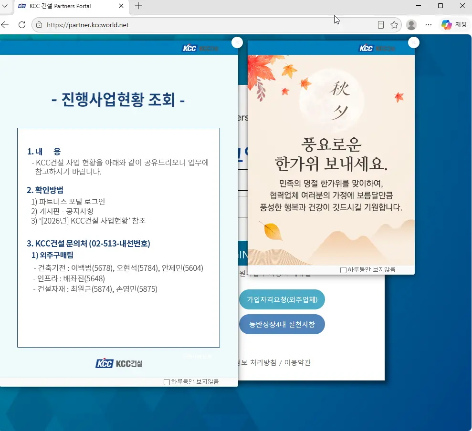The image size is (472, 431).
Task: Check 하루동안 보지않음 in the 진행사업현황 popup
Action: (x=167, y=382)
